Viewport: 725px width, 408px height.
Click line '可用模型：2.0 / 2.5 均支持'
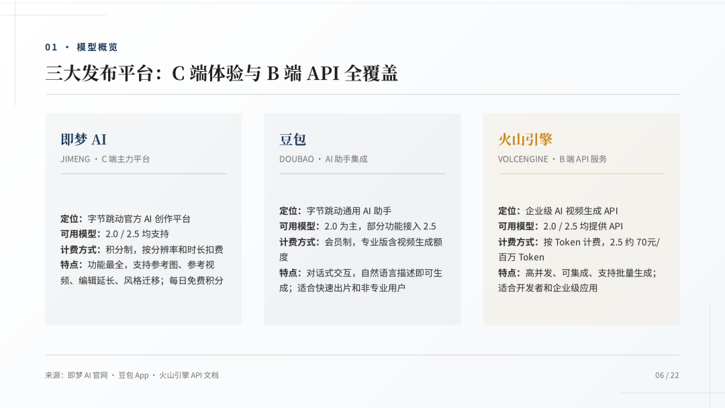(x=115, y=234)
